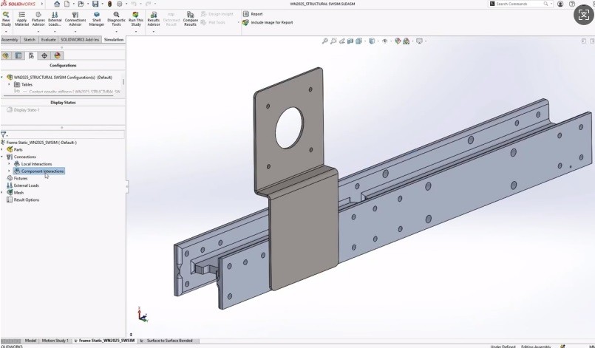Select Frame Static_WN2025_SWSIM bottom tab

click(x=104, y=341)
